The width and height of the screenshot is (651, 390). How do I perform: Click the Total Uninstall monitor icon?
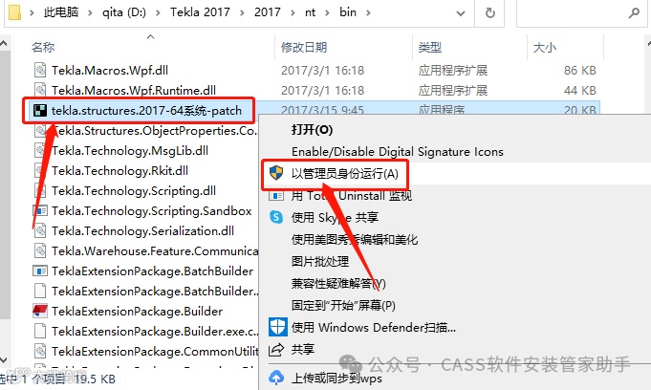click(276, 195)
